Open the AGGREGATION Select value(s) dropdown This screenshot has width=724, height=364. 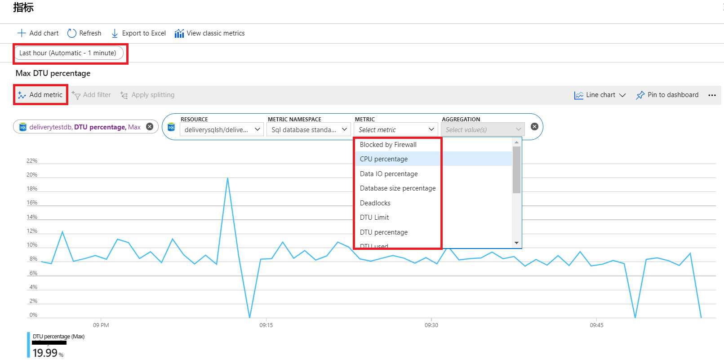tap(483, 129)
